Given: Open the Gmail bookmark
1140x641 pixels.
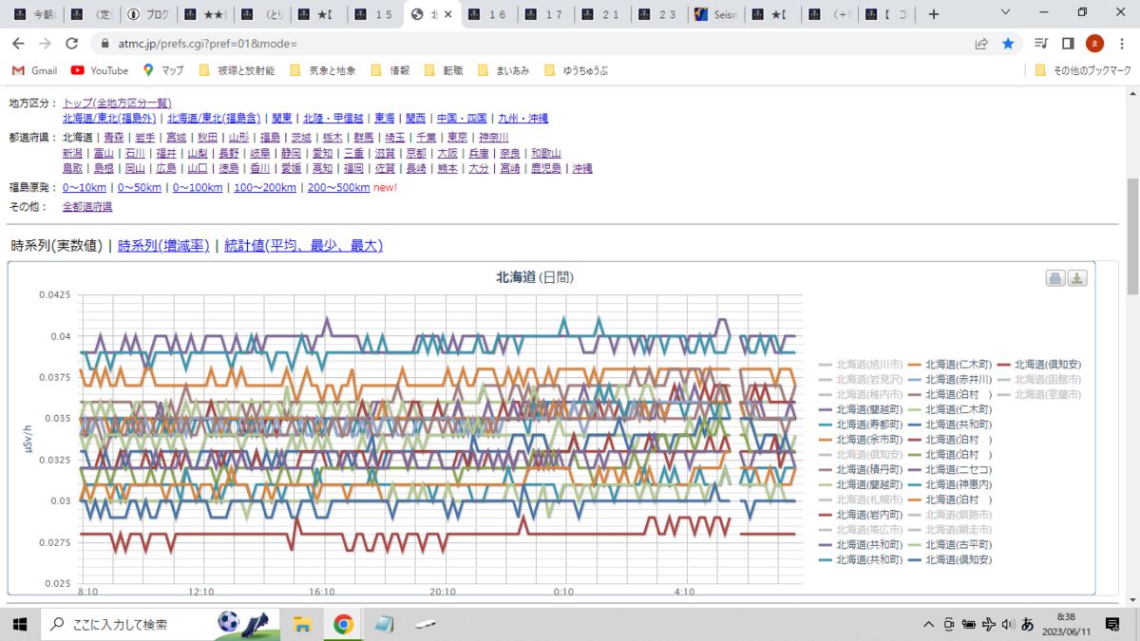Looking at the screenshot, I should 34,70.
